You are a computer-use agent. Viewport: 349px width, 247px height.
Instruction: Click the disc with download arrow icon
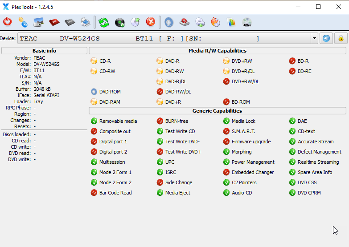pos(200,22)
